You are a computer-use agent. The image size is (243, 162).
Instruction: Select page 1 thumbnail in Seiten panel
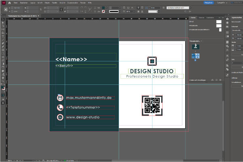click(x=196, y=46)
